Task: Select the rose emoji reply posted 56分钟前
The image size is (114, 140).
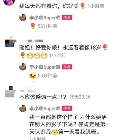Action: pyautogui.click(x=33, y=26)
